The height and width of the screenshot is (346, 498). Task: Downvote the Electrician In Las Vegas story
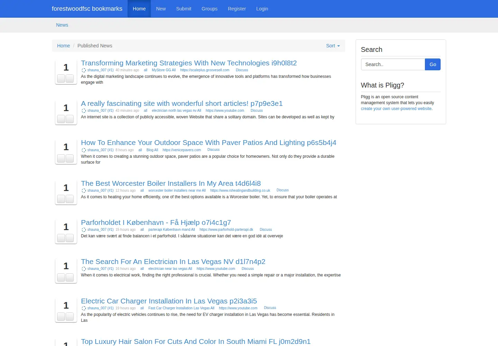tap(70, 277)
